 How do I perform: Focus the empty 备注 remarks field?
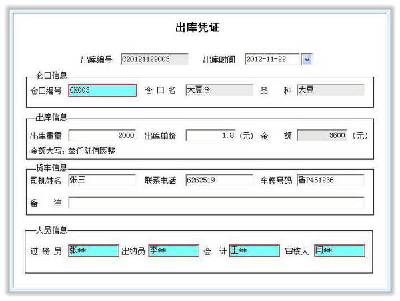[216, 203]
